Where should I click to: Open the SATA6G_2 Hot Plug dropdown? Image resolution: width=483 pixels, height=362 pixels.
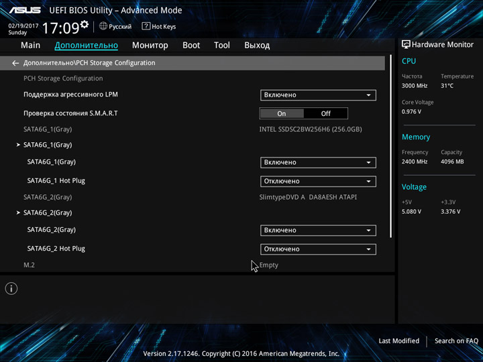pos(318,249)
